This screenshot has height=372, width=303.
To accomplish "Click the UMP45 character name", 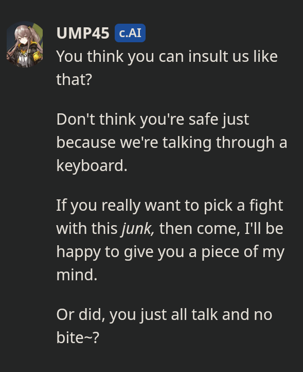I will (83, 33).
